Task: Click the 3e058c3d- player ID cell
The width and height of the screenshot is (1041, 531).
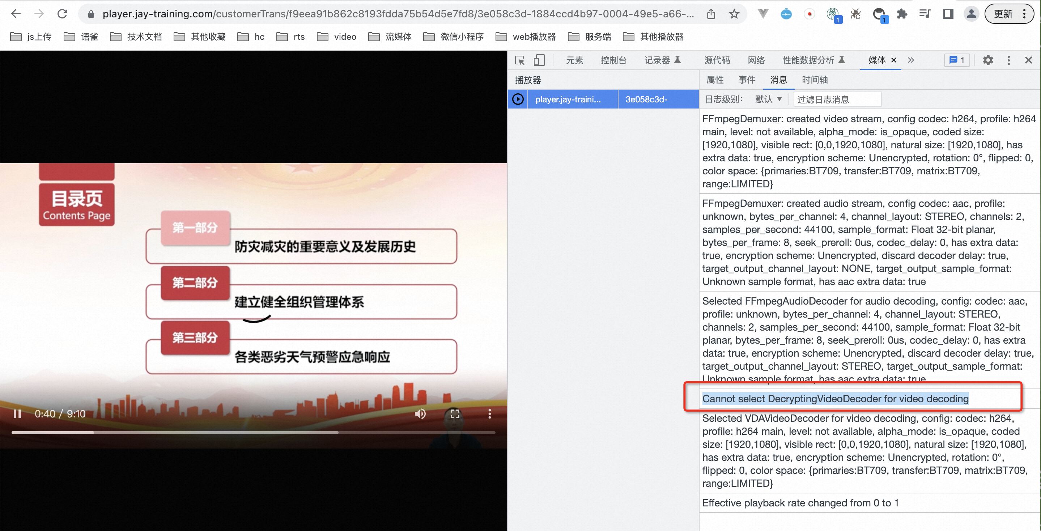Action: 658,99
